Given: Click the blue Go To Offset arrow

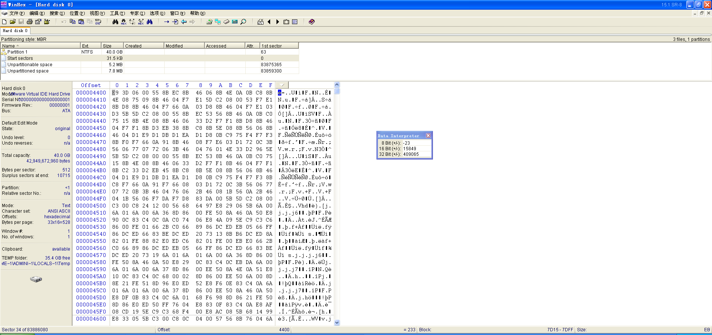Looking at the screenshot, I should click(x=166, y=22).
